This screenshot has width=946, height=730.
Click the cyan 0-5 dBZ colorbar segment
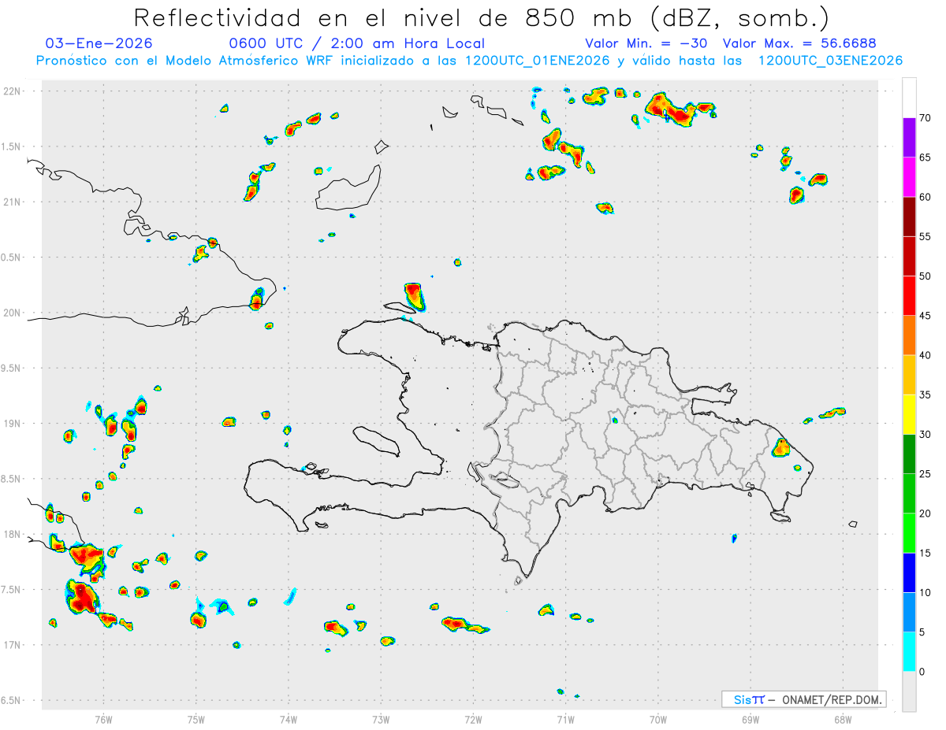tap(909, 651)
